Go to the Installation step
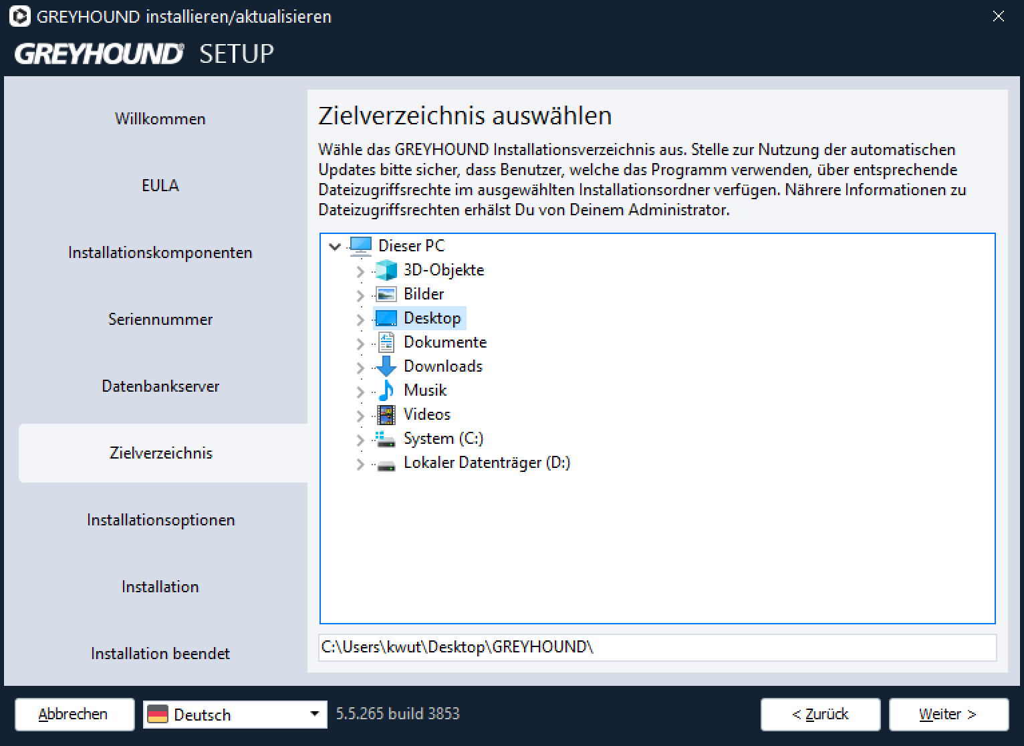 tap(160, 587)
